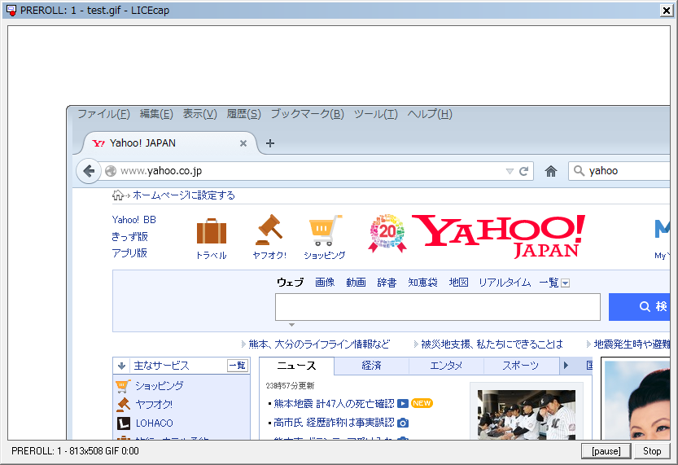Open the アプリ版 link
Screen dimensions: 678x465
pyautogui.click(x=129, y=253)
